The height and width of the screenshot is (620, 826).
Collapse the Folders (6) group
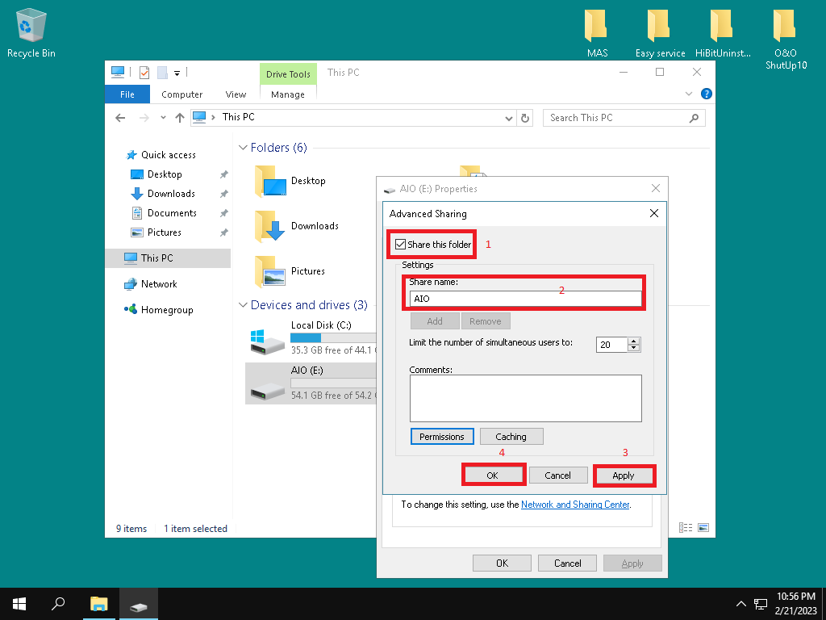(x=242, y=149)
